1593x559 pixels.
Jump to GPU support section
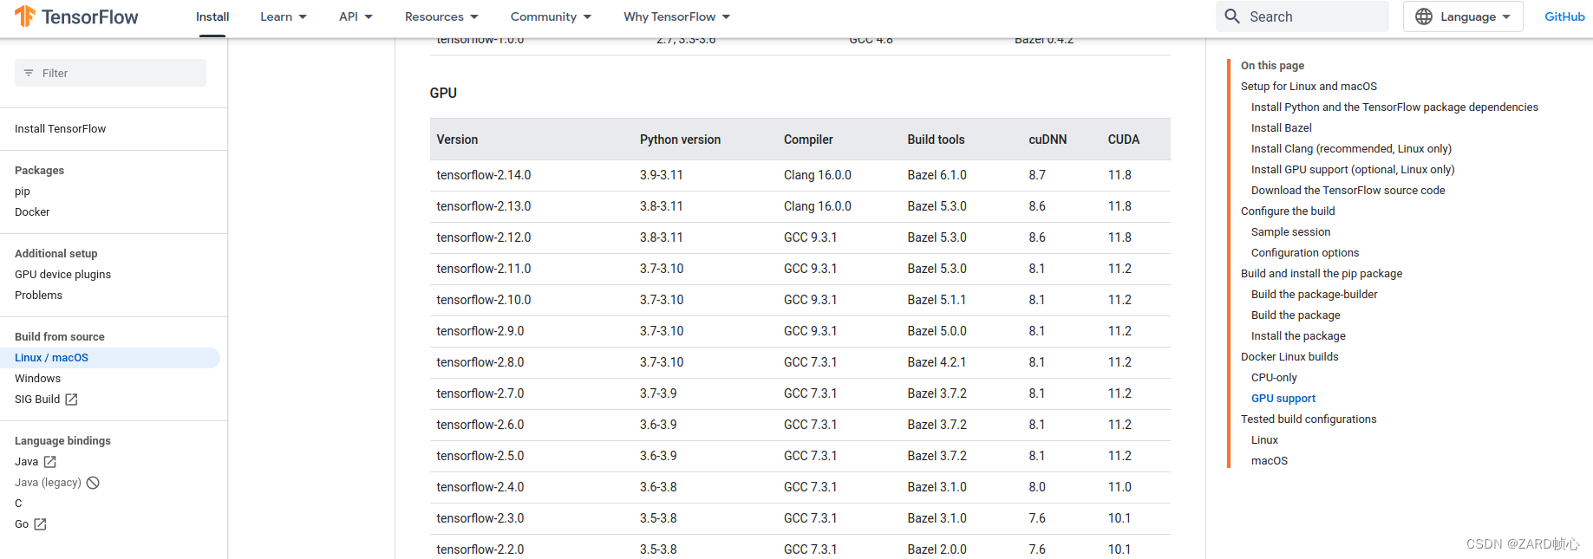pos(1283,399)
